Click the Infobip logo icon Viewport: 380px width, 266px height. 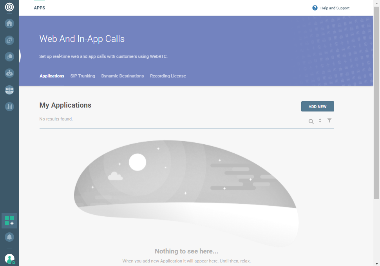9,7
